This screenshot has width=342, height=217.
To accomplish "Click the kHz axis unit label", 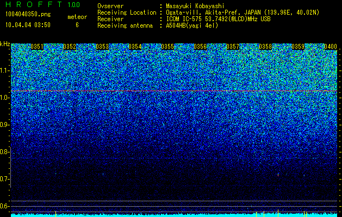I will coord(5,44).
